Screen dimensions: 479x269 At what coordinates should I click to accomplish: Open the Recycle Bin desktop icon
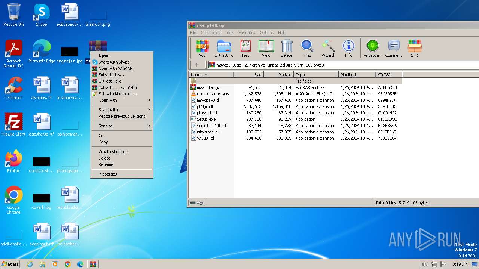click(13, 15)
